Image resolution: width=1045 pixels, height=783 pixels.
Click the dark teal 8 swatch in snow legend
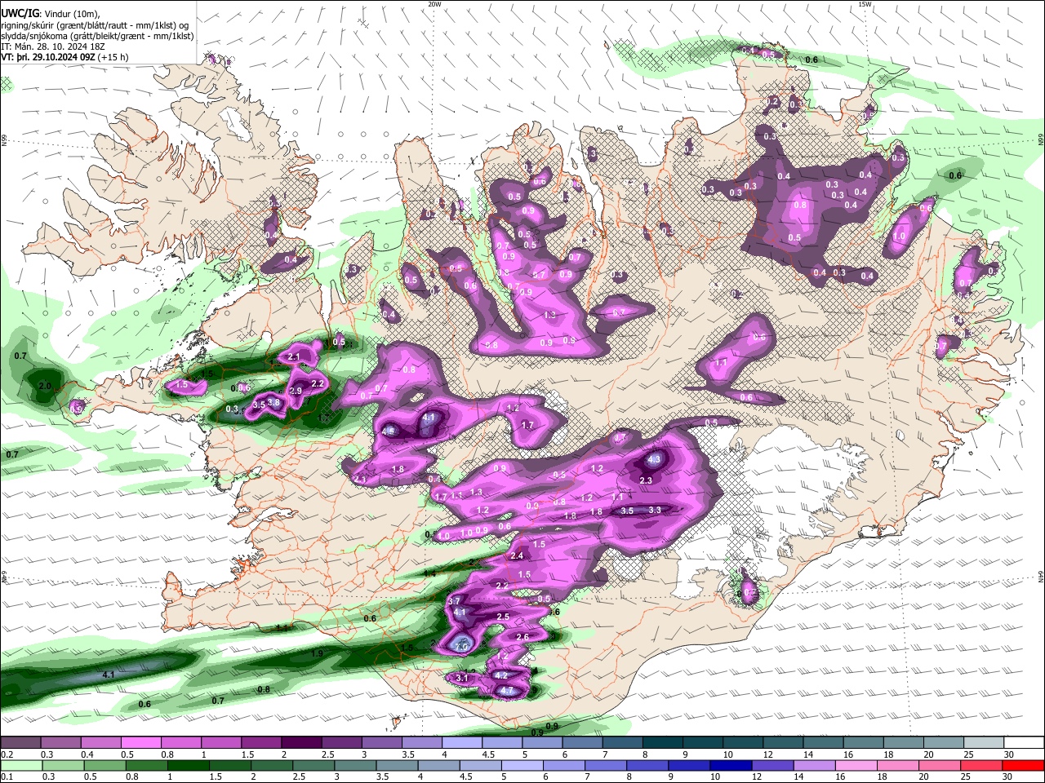pos(663,742)
